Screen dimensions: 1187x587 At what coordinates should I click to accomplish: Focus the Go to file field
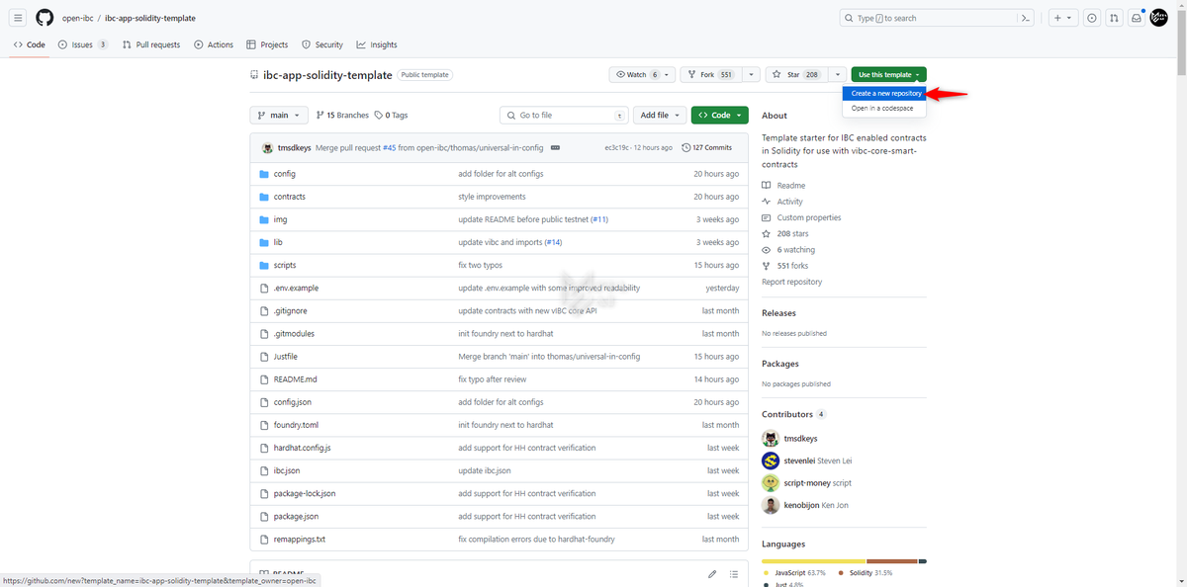click(564, 116)
